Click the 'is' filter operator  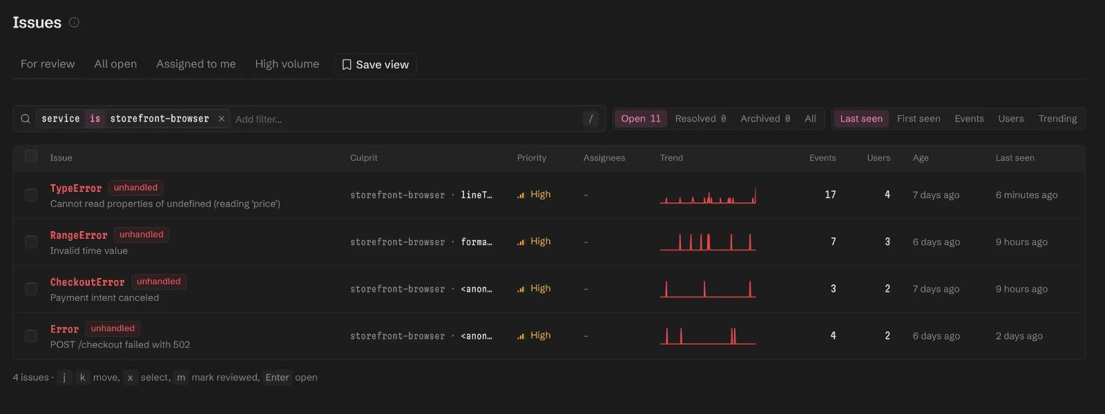click(95, 119)
